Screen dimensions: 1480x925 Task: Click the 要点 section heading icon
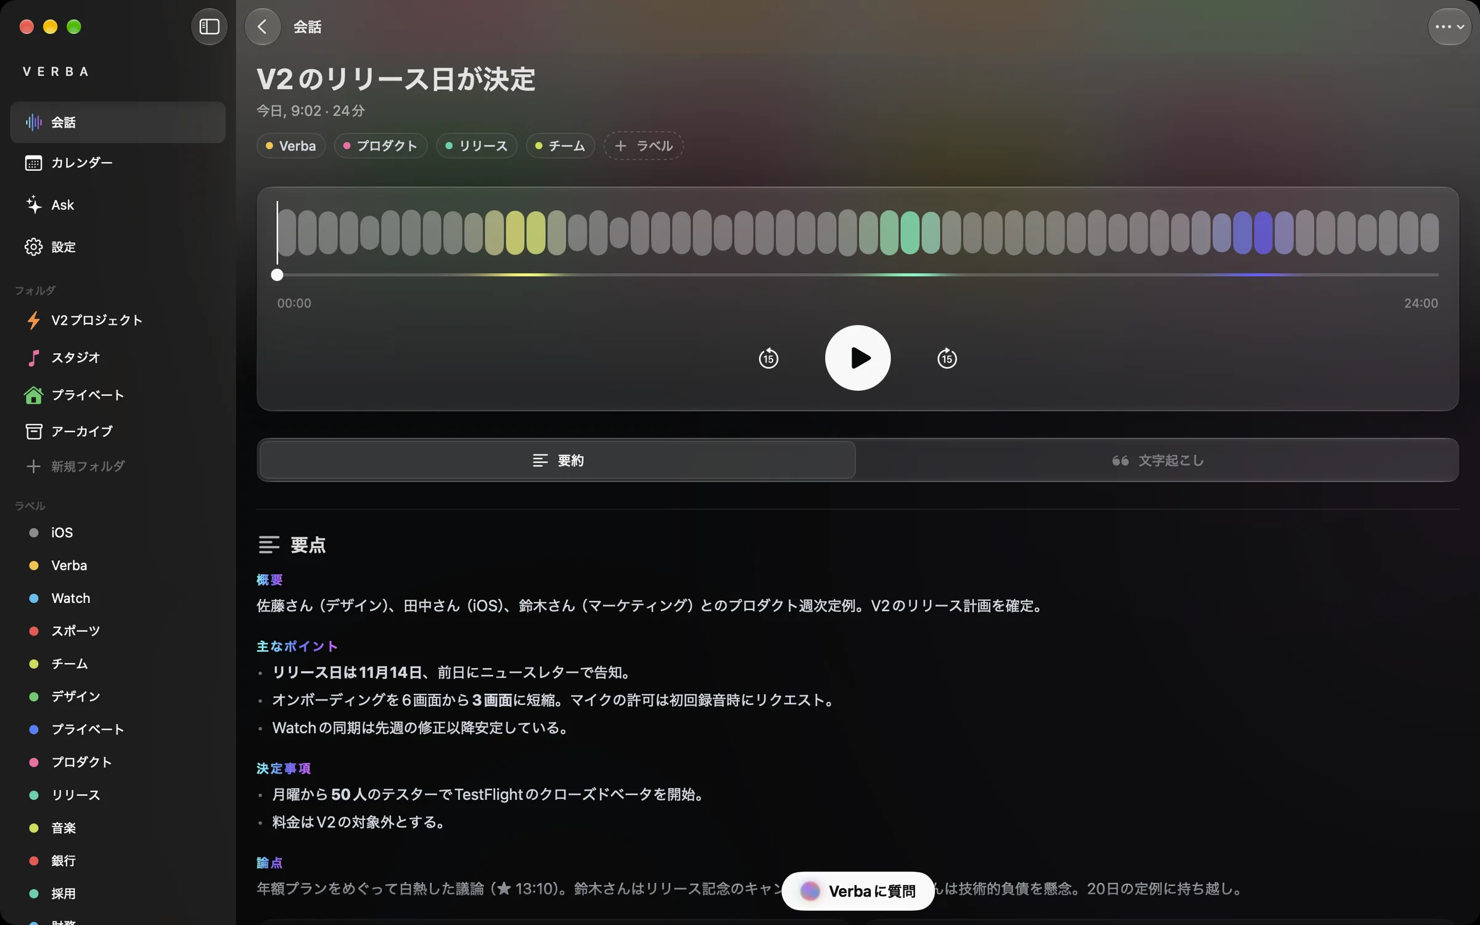tap(269, 545)
